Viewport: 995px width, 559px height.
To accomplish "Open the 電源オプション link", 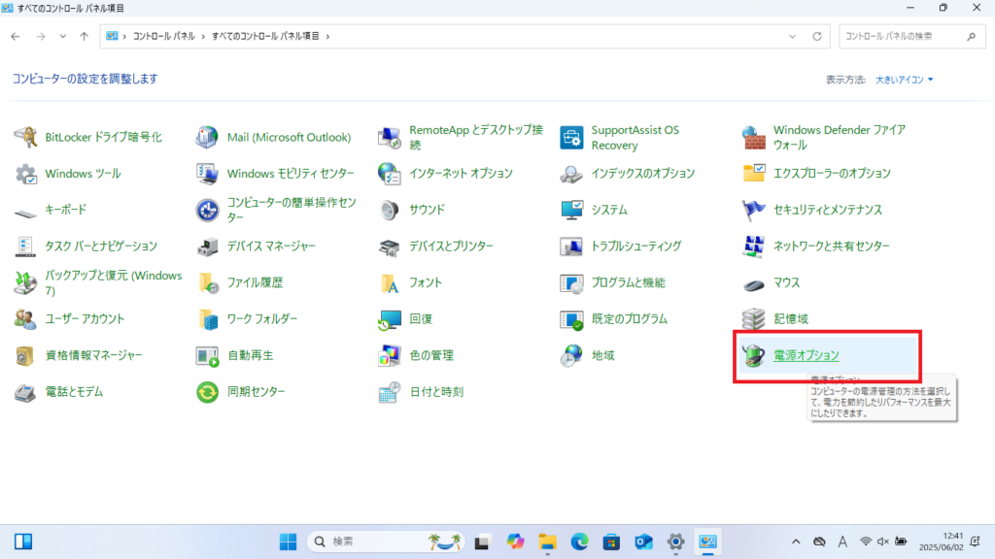I will [806, 355].
